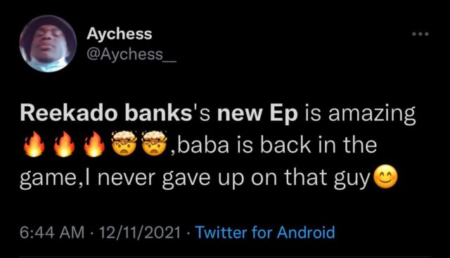Click the middle fire emoji
The width and height of the screenshot is (450, 258).
tap(64, 144)
